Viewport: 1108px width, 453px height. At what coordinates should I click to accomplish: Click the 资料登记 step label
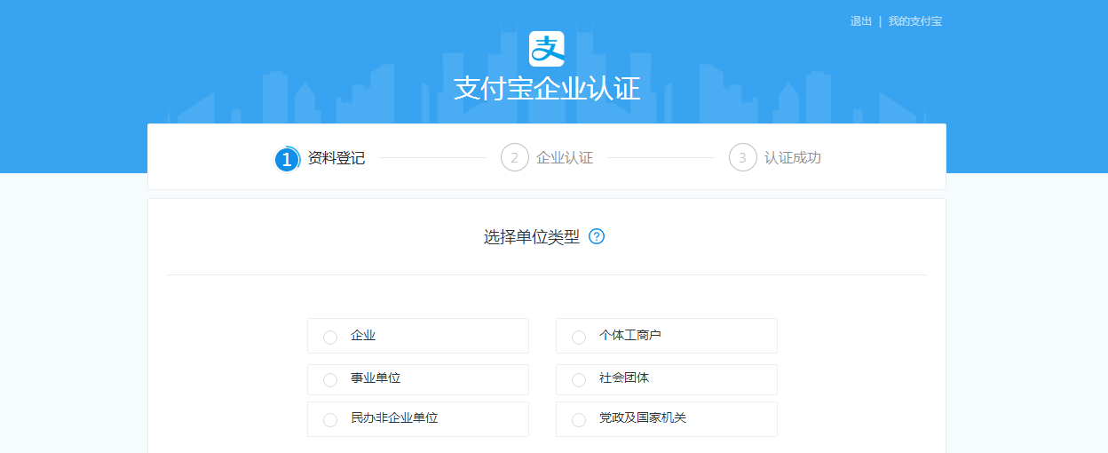[x=336, y=158]
